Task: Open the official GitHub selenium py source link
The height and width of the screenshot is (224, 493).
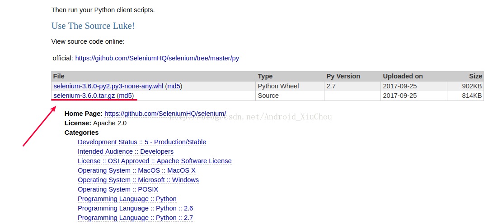Action: [157, 58]
